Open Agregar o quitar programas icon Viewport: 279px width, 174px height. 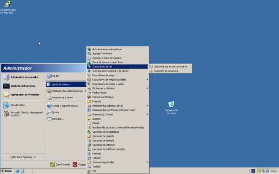tap(89, 58)
